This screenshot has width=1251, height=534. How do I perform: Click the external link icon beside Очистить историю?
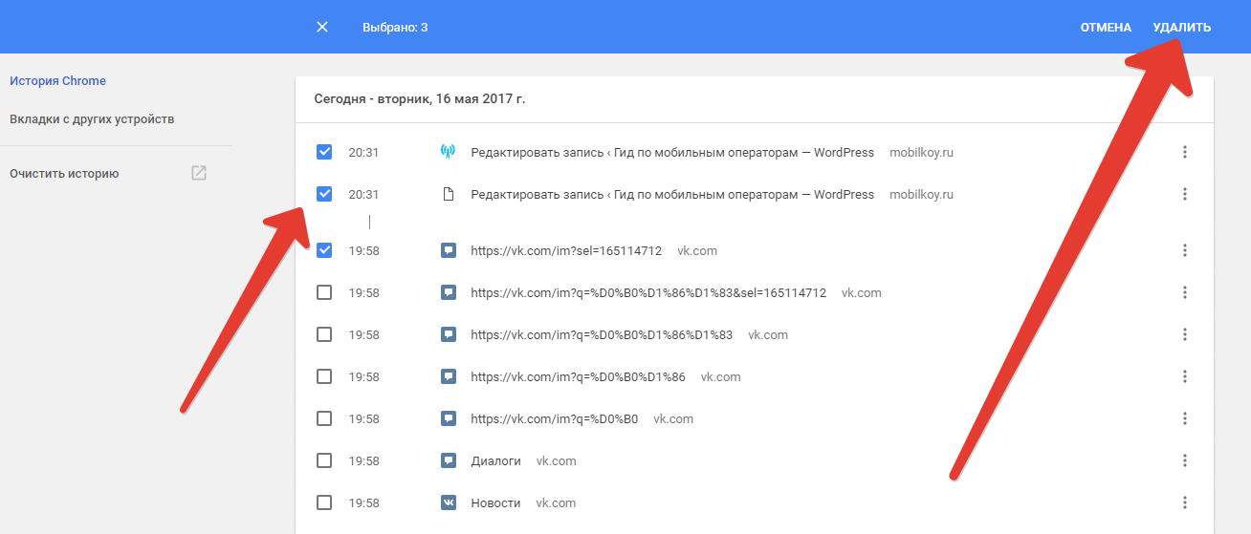tap(199, 174)
